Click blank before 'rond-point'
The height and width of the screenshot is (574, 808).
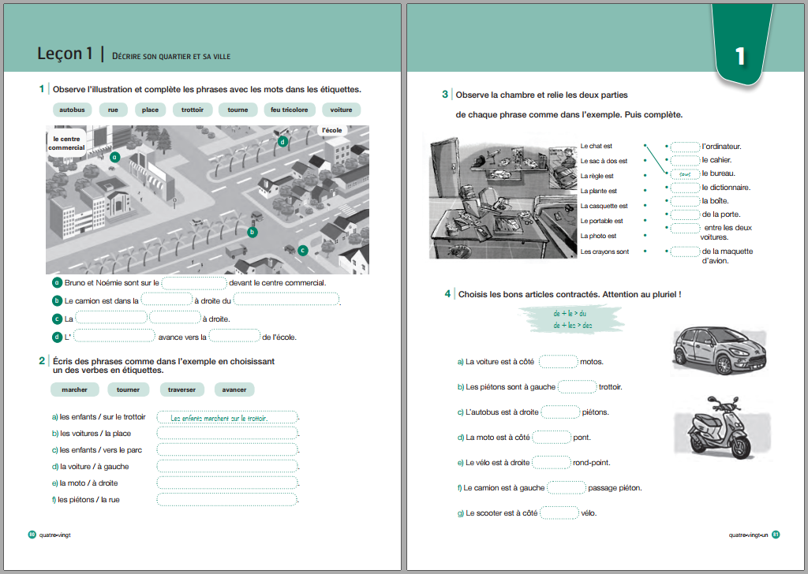[x=552, y=462]
